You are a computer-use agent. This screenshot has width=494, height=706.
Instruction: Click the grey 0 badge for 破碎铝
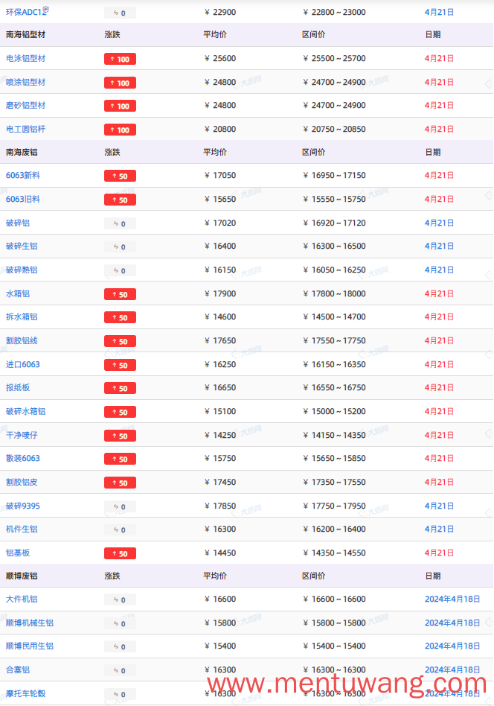[120, 223]
